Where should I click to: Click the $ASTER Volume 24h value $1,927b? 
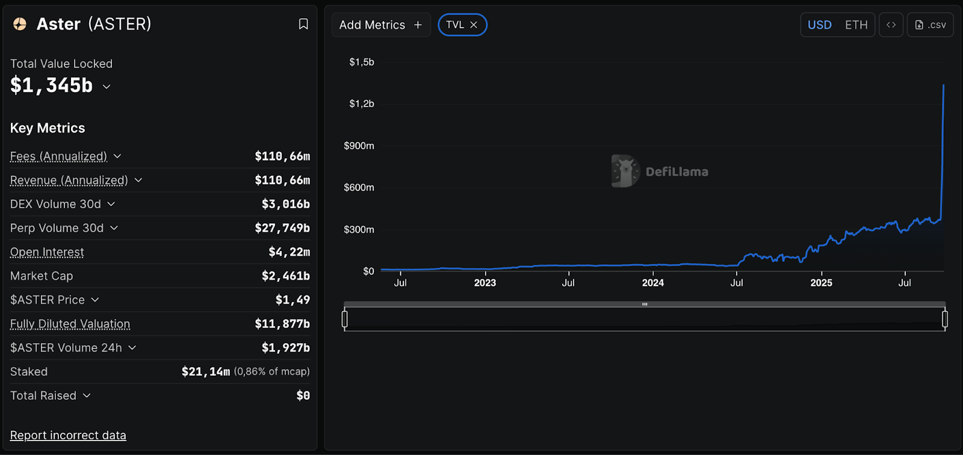(x=286, y=348)
